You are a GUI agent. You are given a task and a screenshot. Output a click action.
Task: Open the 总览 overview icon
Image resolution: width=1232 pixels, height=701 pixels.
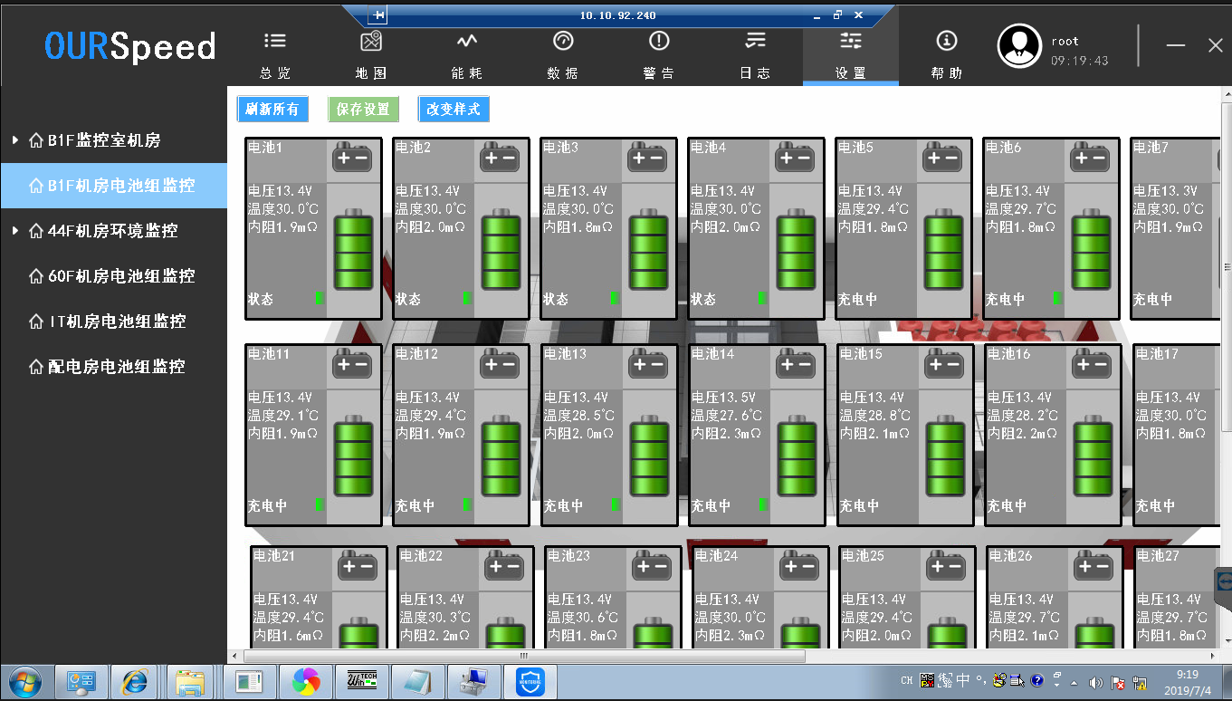tap(274, 42)
